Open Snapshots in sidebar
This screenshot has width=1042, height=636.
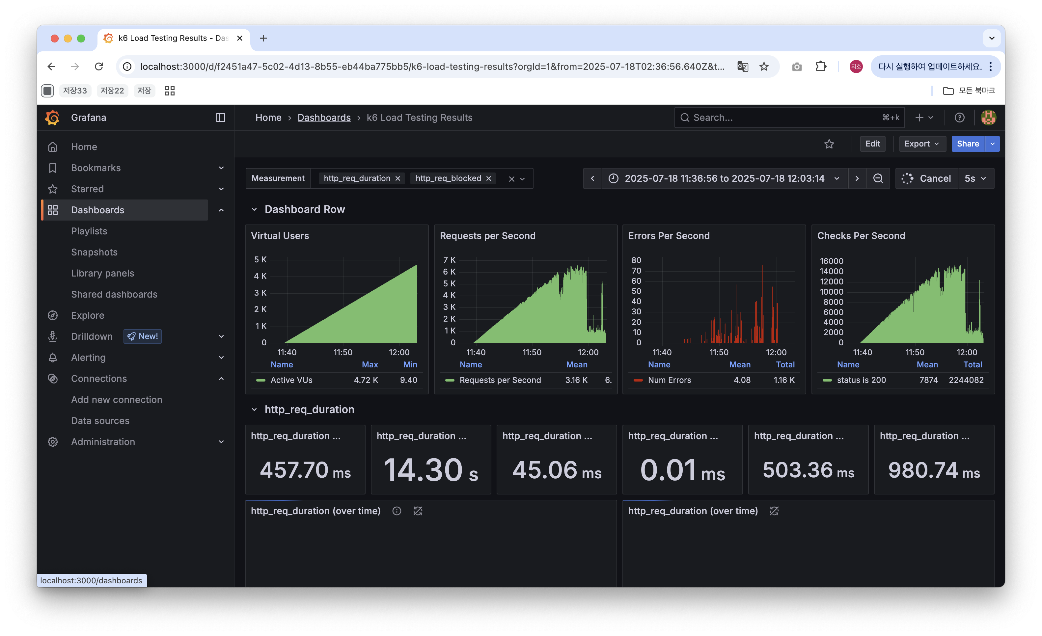point(94,252)
